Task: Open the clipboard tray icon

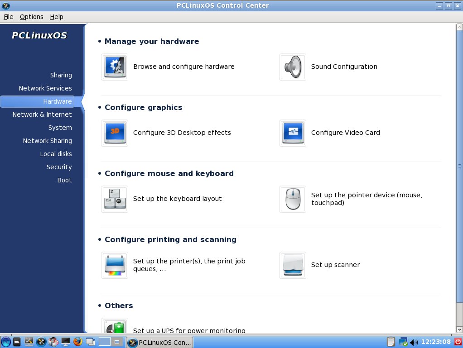Action: [391, 342]
